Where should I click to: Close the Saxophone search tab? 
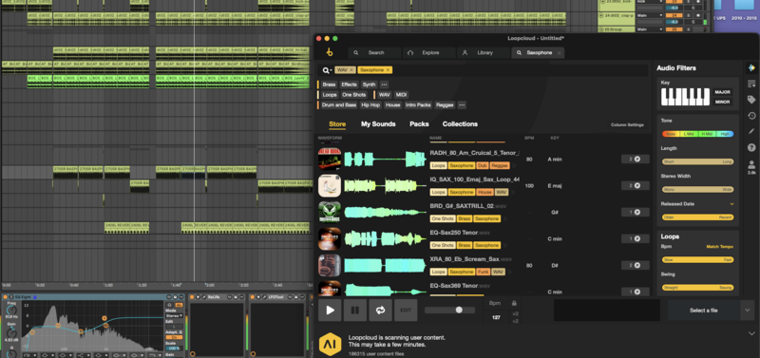pos(559,53)
